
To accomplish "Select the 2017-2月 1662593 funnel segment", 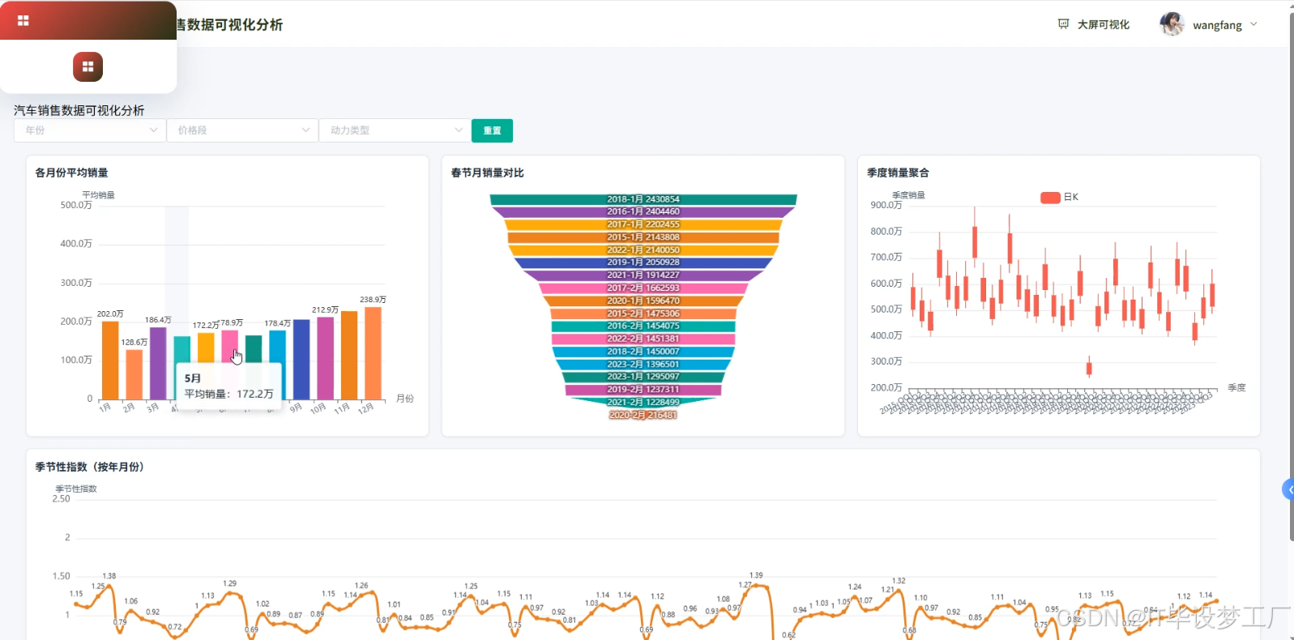I will tap(643, 288).
